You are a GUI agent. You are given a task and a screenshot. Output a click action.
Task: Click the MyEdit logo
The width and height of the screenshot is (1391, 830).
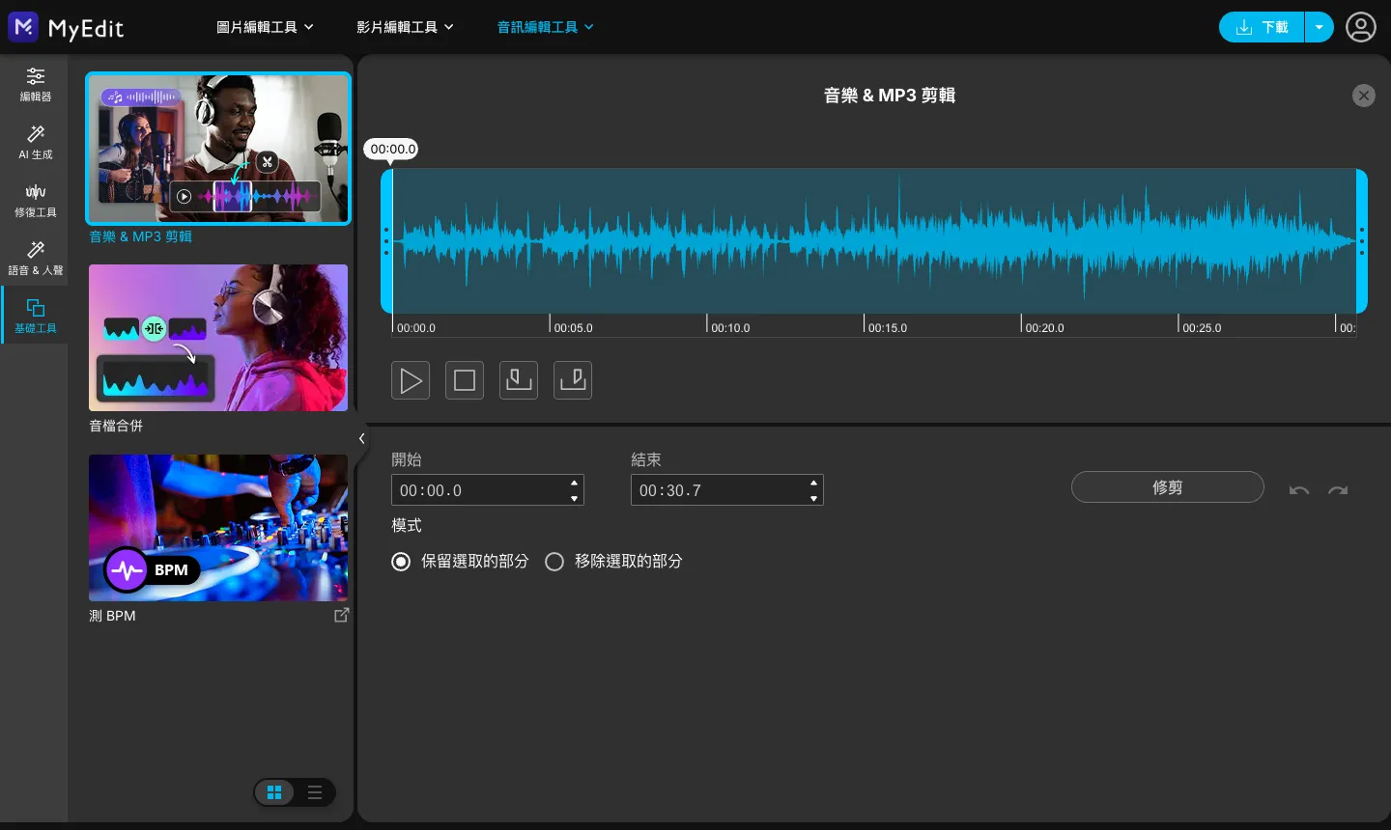coord(66,27)
